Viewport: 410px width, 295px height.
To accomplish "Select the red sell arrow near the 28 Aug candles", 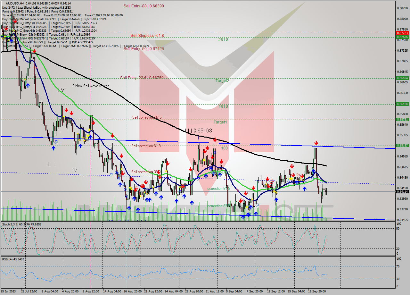I will tap(191, 169).
